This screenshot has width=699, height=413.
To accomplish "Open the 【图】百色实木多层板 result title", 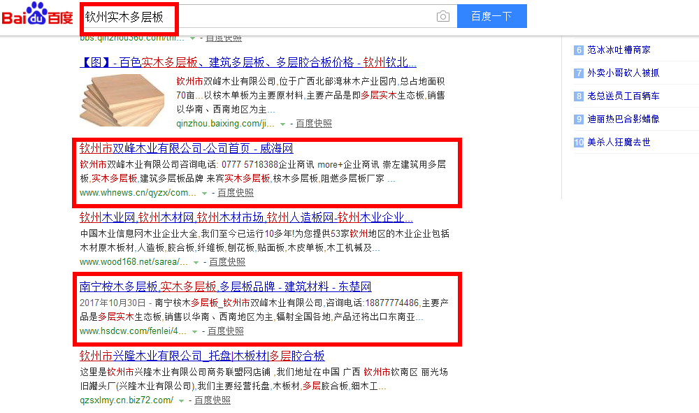I will (x=248, y=62).
